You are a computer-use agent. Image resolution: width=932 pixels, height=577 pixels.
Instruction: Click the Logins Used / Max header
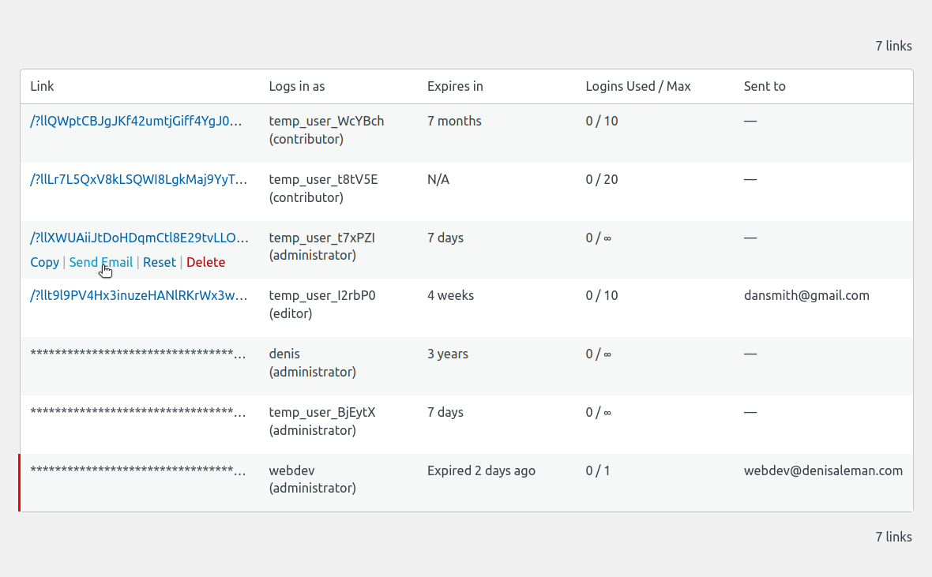pos(638,87)
